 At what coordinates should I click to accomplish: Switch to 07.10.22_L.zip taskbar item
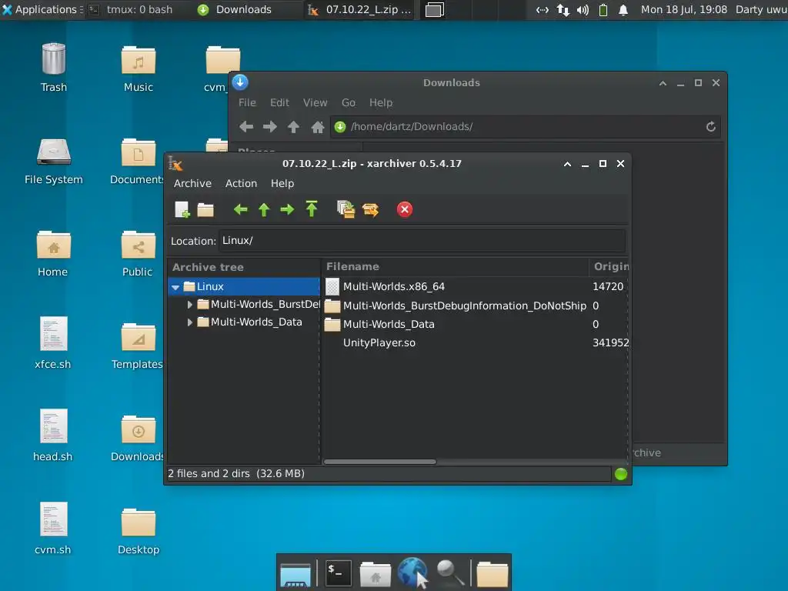click(x=360, y=9)
